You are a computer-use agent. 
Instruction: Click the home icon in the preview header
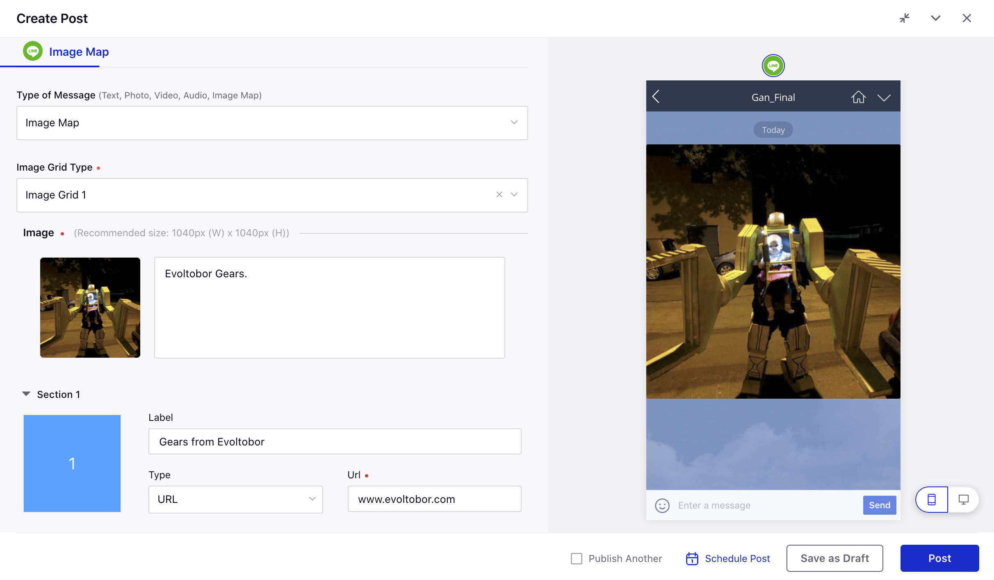click(858, 97)
